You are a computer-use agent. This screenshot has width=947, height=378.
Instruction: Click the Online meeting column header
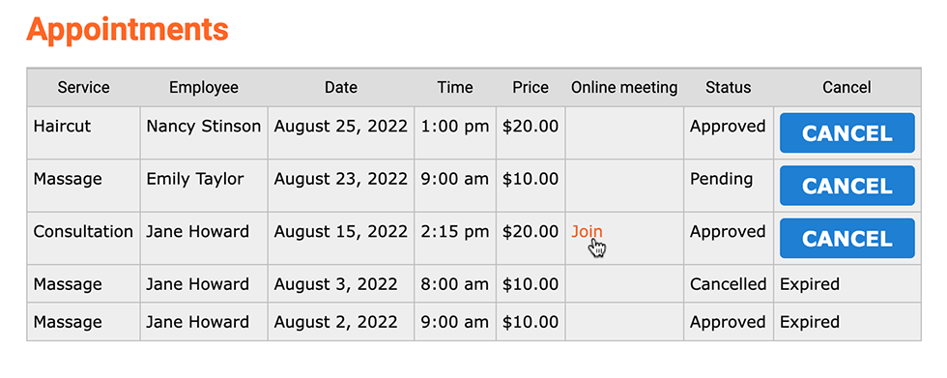[624, 88]
